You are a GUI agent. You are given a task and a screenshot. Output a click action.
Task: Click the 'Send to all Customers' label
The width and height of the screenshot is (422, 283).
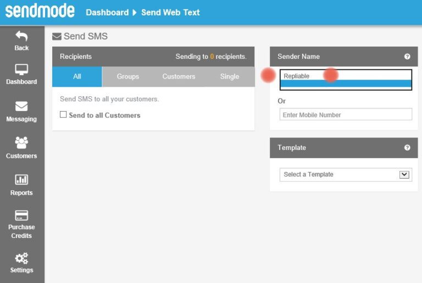104,115
